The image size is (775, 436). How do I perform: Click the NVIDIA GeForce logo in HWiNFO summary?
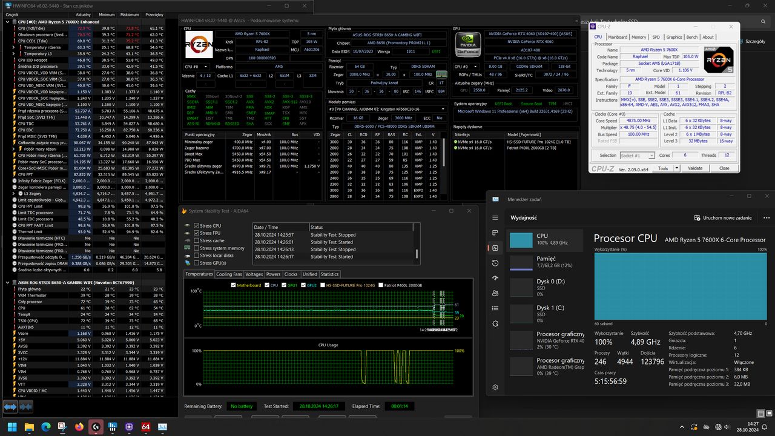[469, 44]
